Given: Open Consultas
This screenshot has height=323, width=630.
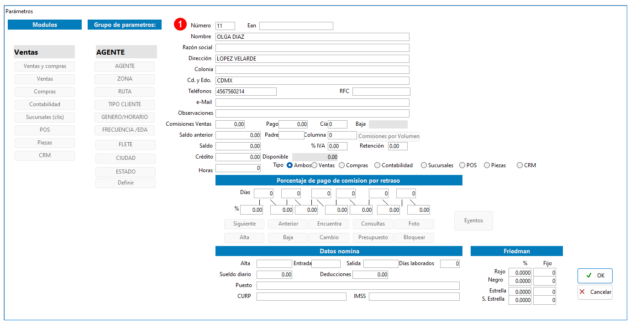Looking at the screenshot, I should [x=373, y=224].
